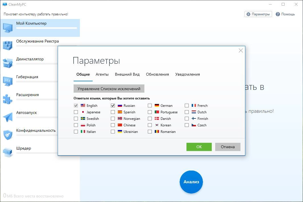
Task: Select Мой Компьютер in the sidebar
Action: click(40, 28)
